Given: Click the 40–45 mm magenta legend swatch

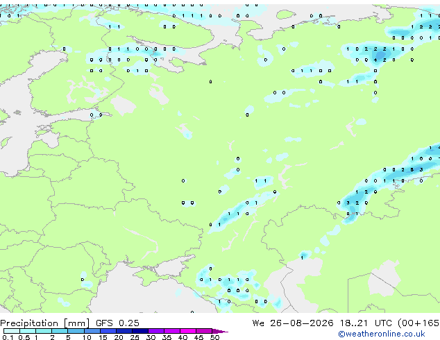Looking at the screenshot, I should click(x=188, y=331).
